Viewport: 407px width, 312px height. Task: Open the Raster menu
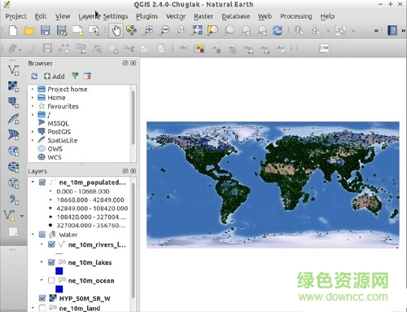tap(203, 16)
